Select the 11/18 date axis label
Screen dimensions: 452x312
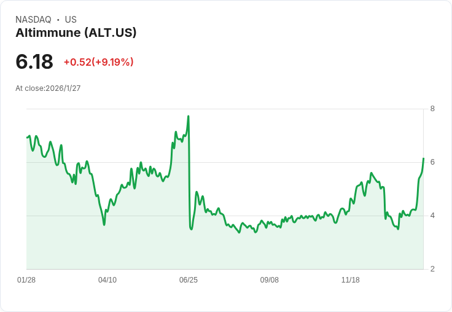tap(351, 280)
